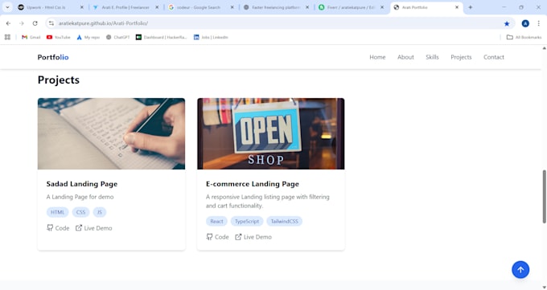Reload the current page
This screenshot has width=547, height=290.
click(35, 23)
